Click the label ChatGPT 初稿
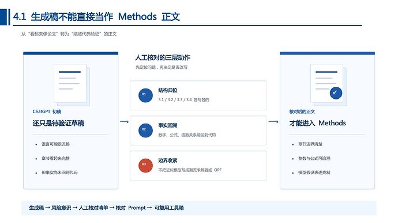 (x=47, y=111)
